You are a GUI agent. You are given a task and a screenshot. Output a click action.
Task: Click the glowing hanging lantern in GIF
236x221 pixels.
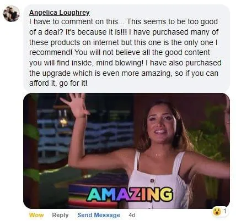tap(63, 121)
